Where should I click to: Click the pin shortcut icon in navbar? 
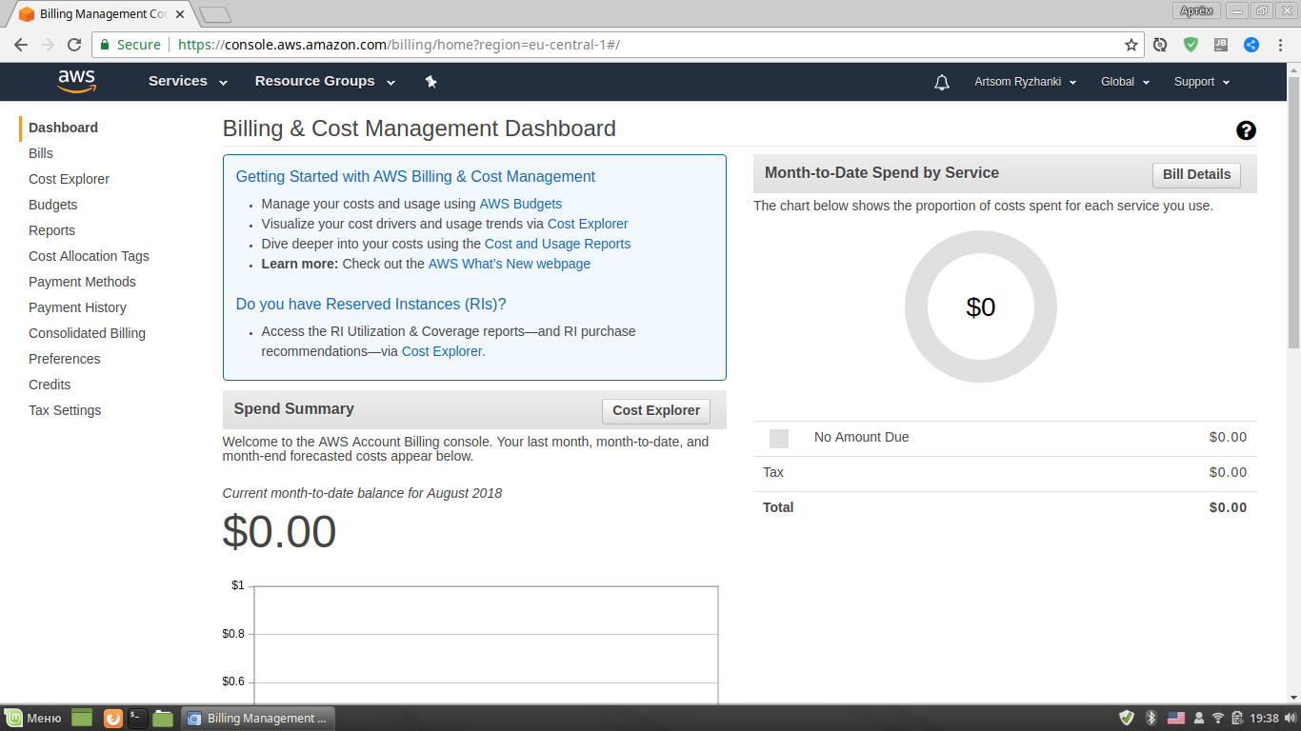click(x=430, y=82)
